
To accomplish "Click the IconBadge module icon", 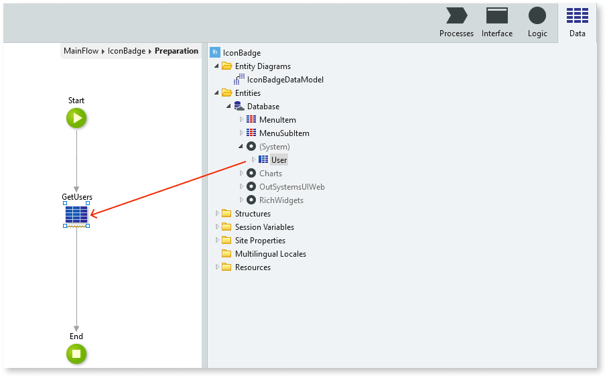I will point(215,52).
